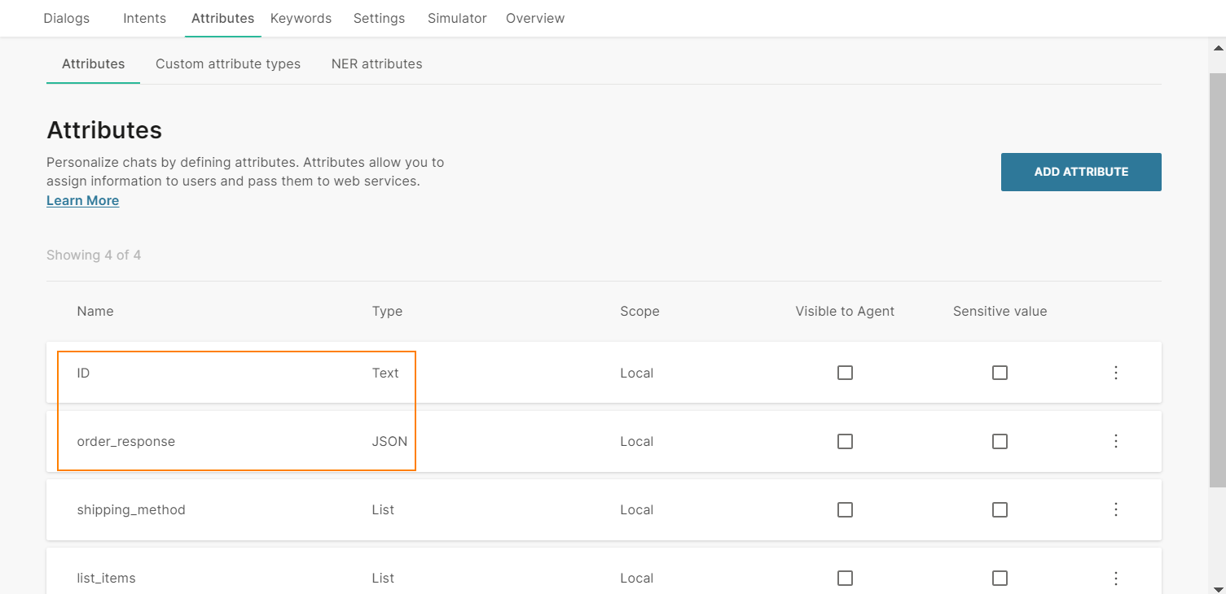1226x594 pixels.
Task: Click scrollbar up arrow
Action: point(1217,47)
